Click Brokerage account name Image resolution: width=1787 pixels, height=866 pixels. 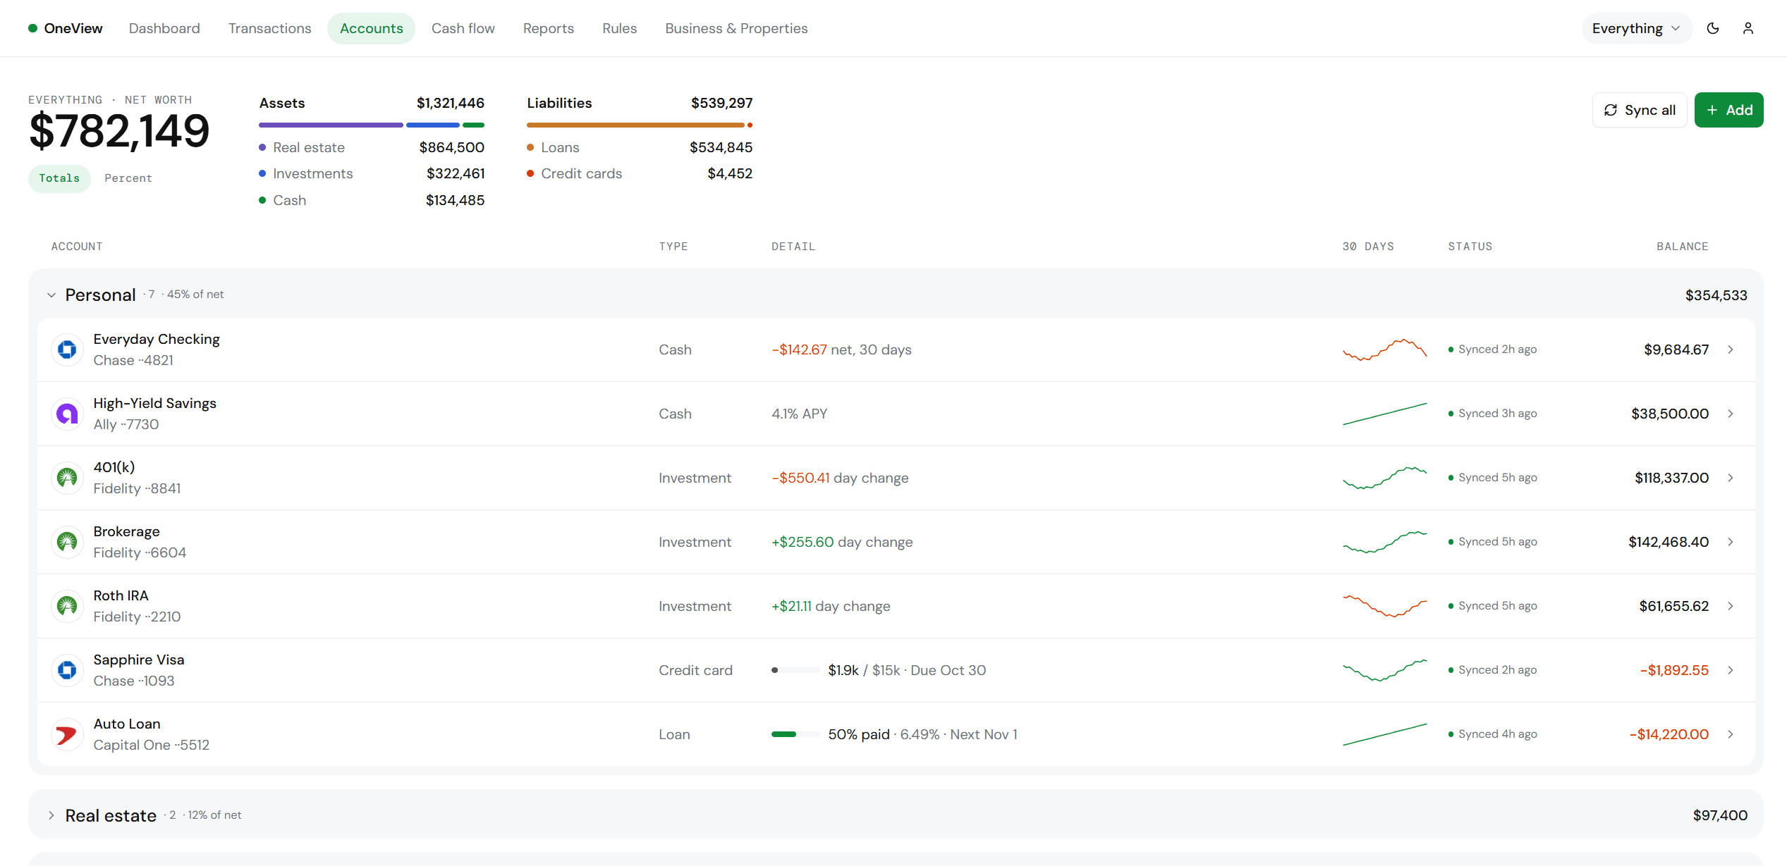[x=127, y=531]
